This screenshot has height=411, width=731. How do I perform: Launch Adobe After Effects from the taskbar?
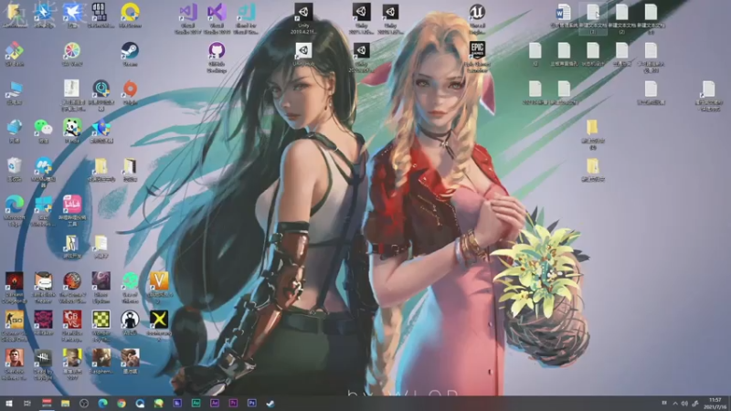coord(215,403)
